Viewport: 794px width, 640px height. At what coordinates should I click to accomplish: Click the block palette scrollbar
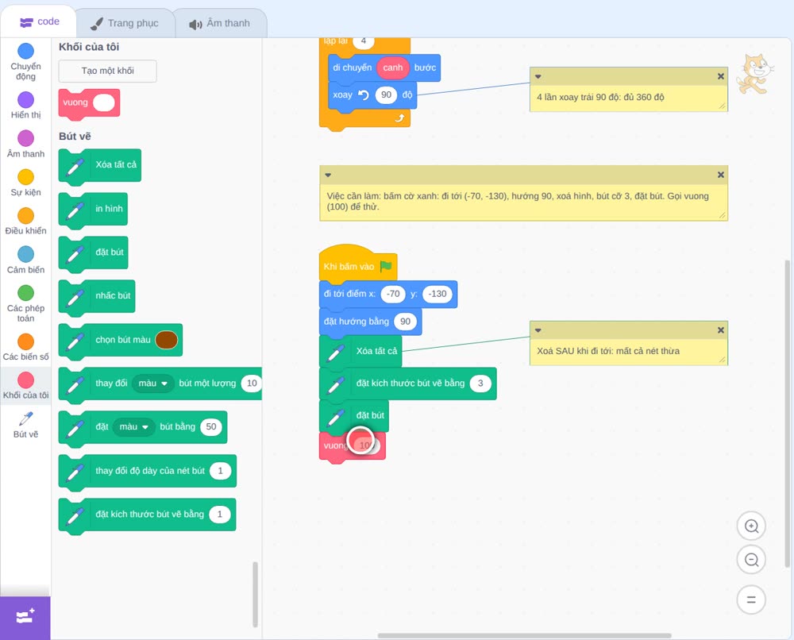click(255, 594)
